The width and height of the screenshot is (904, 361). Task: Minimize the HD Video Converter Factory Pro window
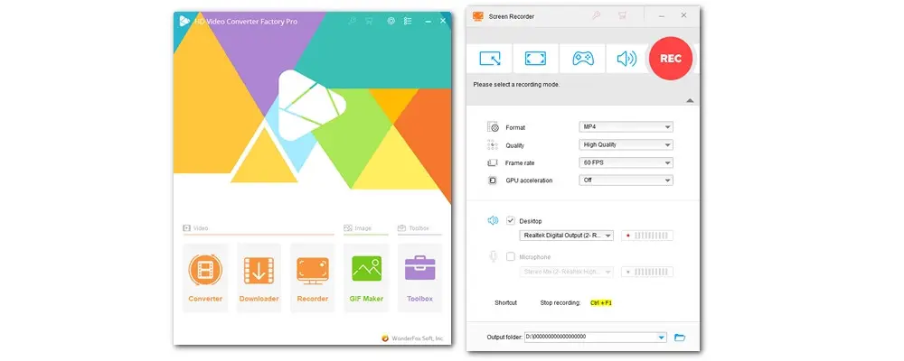(x=428, y=21)
